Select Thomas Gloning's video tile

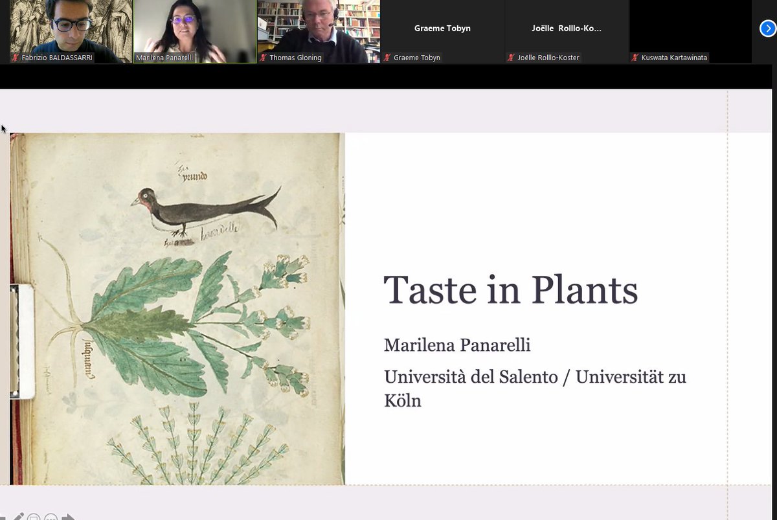click(x=318, y=31)
